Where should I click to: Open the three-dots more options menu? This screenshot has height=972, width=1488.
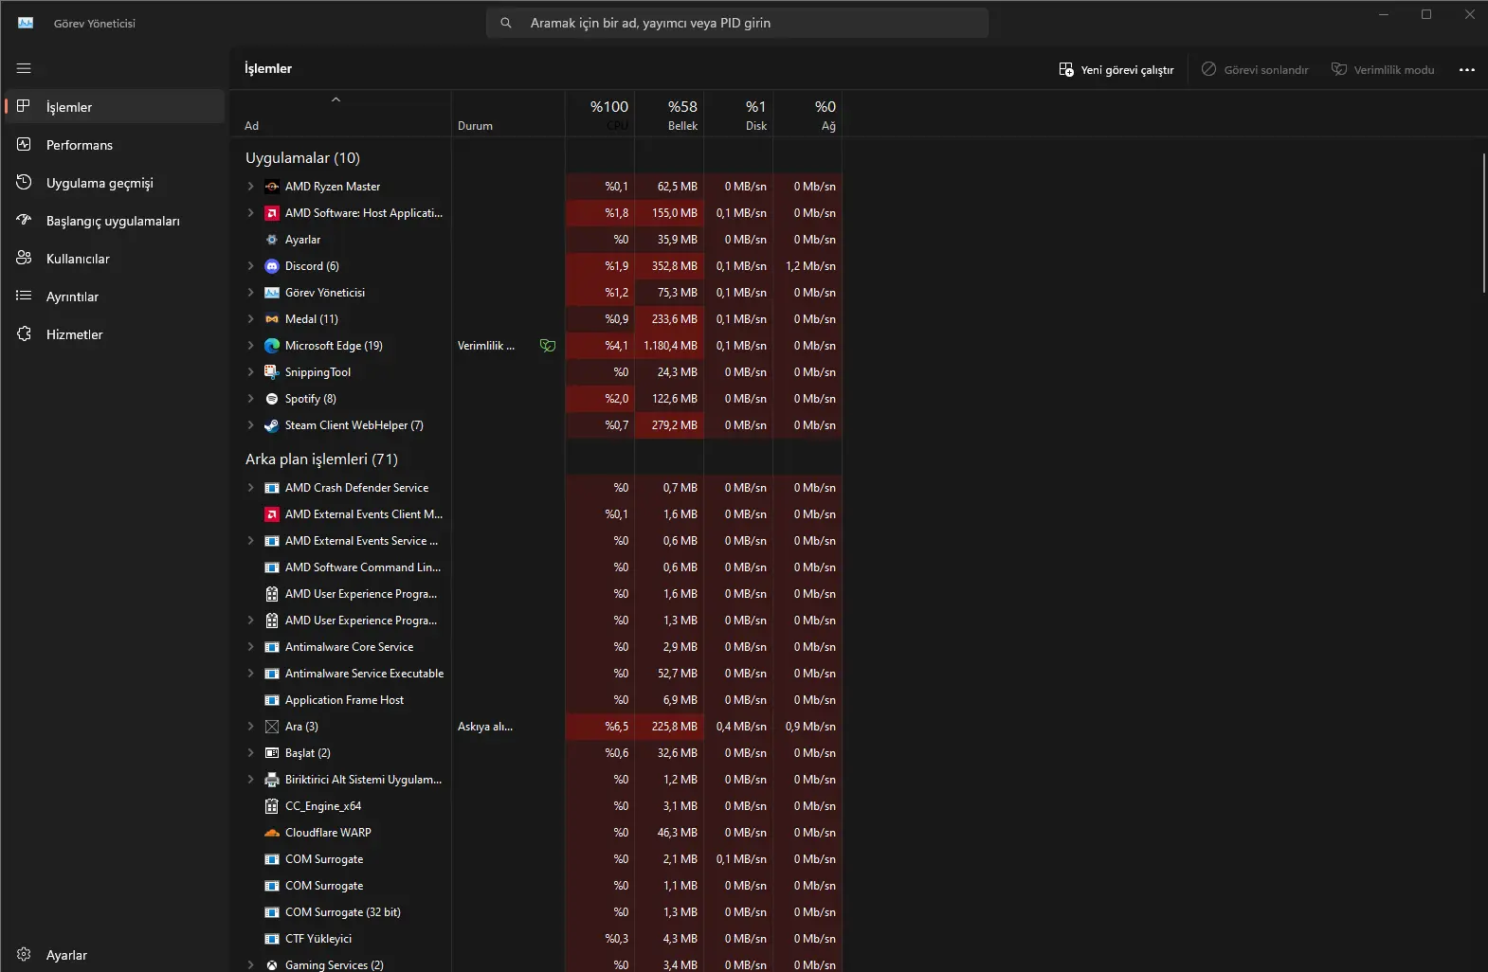[x=1467, y=69]
